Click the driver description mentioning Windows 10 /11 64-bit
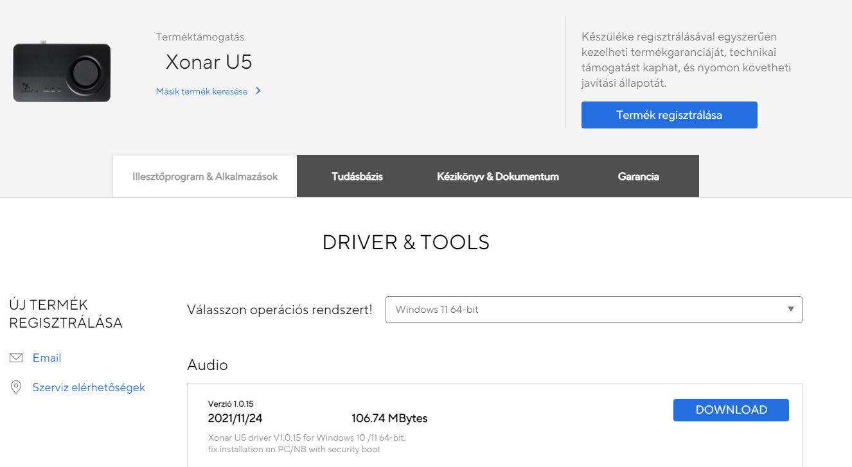The height and width of the screenshot is (467, 852). (307, 437)
